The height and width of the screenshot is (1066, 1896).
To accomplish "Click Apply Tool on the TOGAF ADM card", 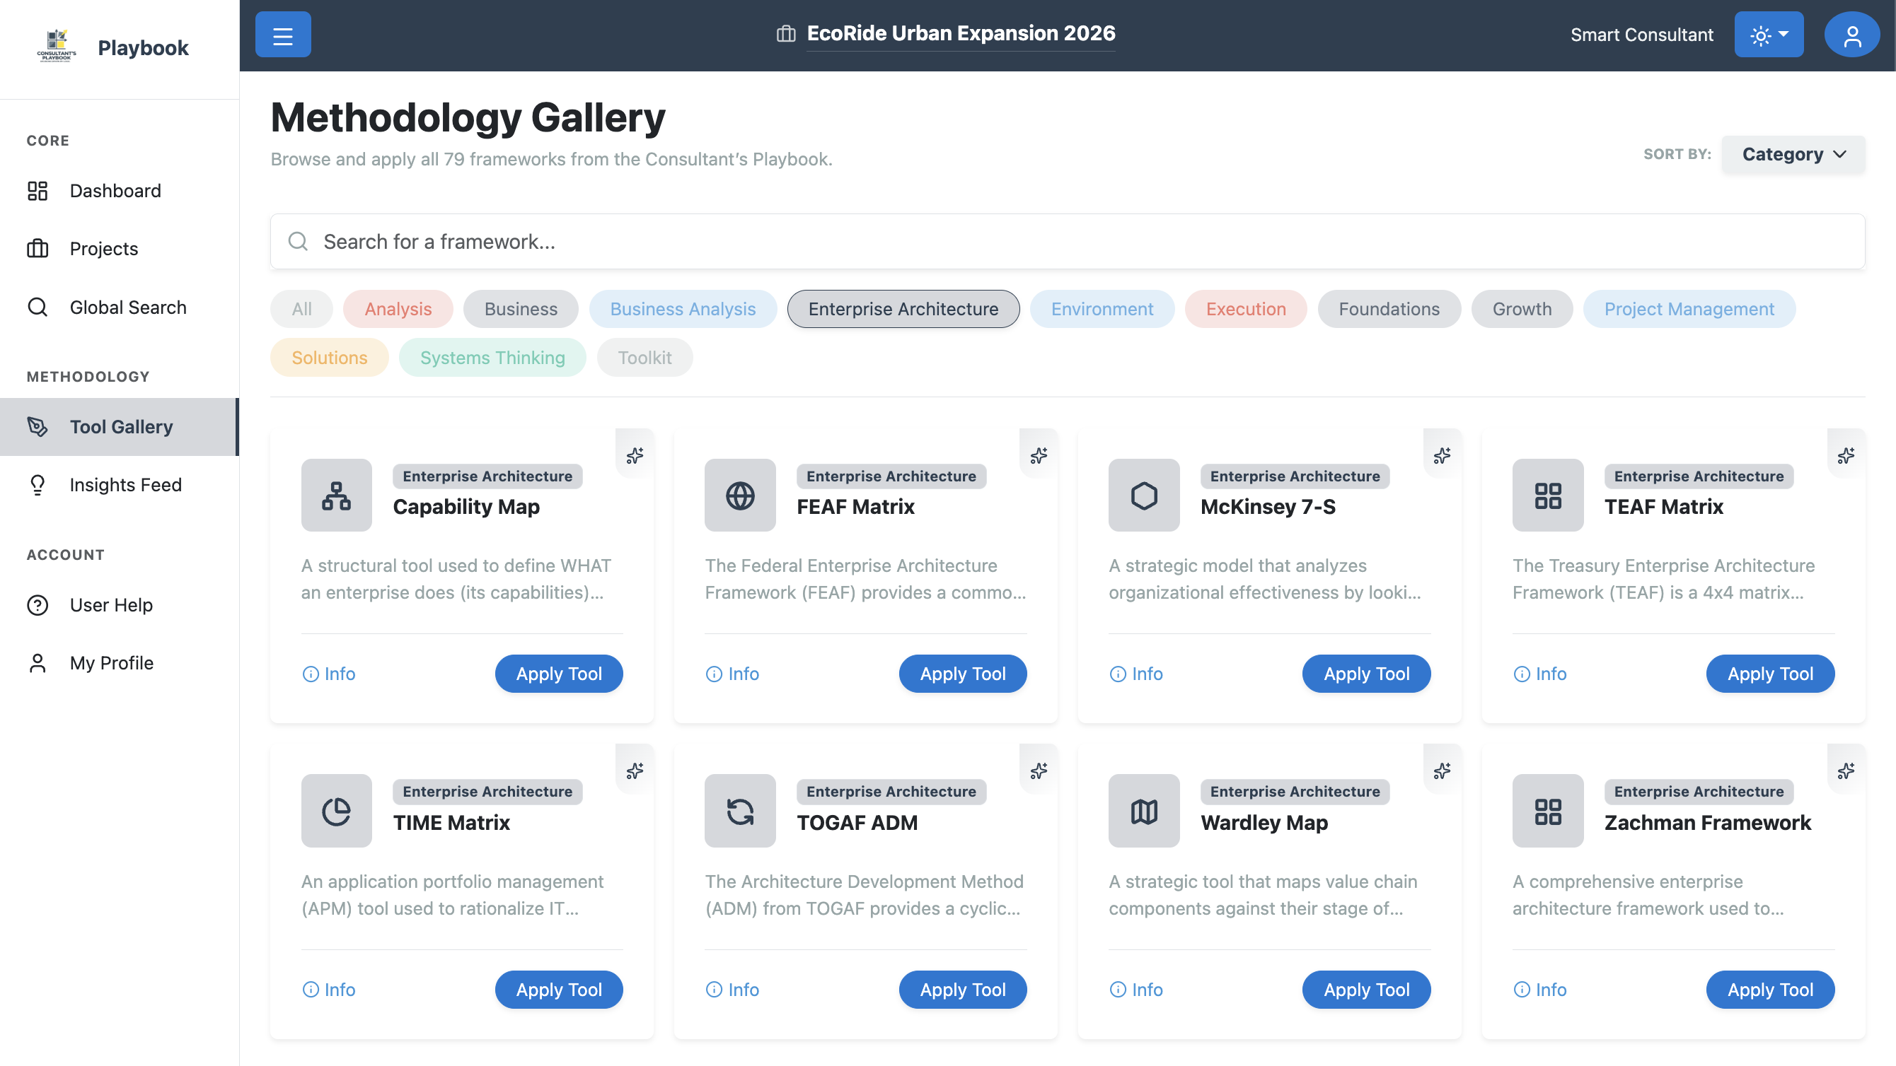I will pos(963,990).
